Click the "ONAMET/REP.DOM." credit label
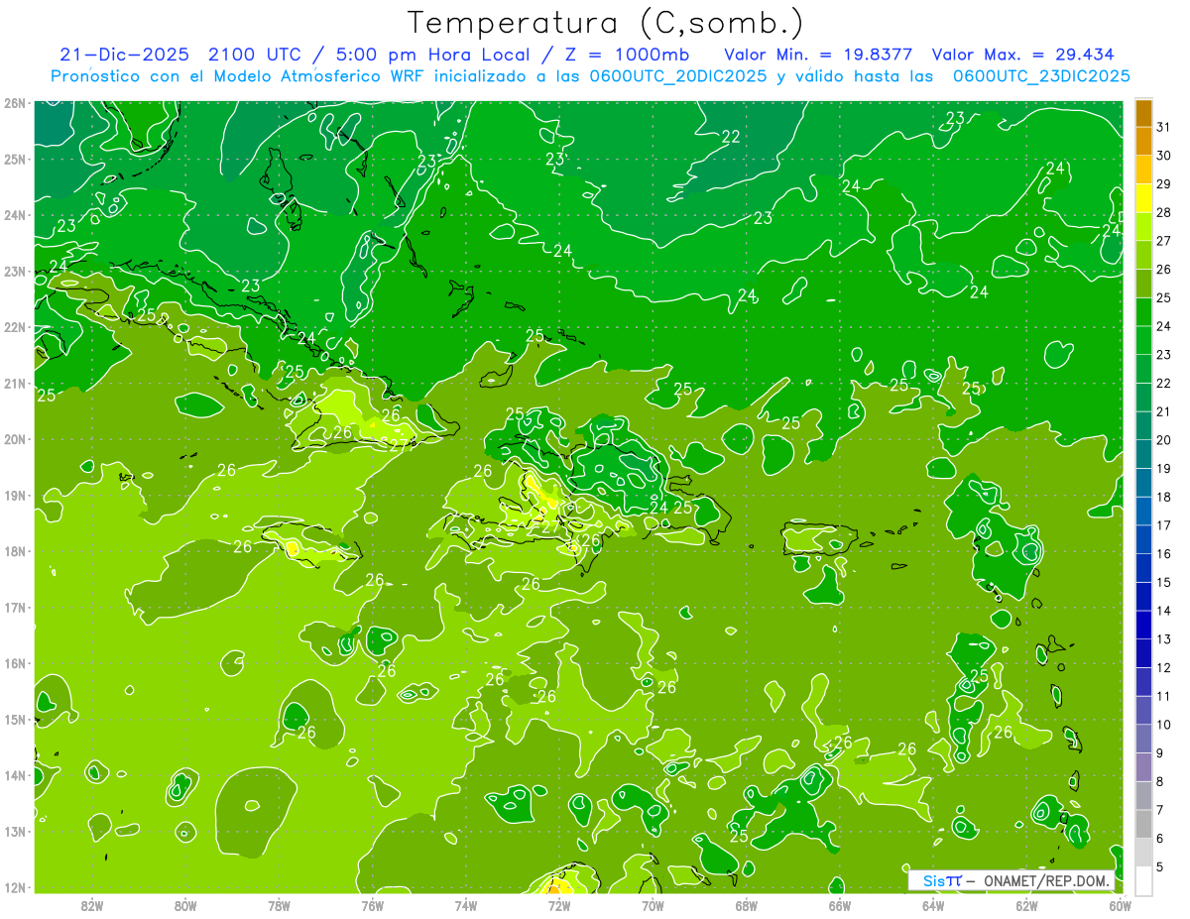Screen dimensions: 1190x919 pyautogui.click(x=1047, y=880)
